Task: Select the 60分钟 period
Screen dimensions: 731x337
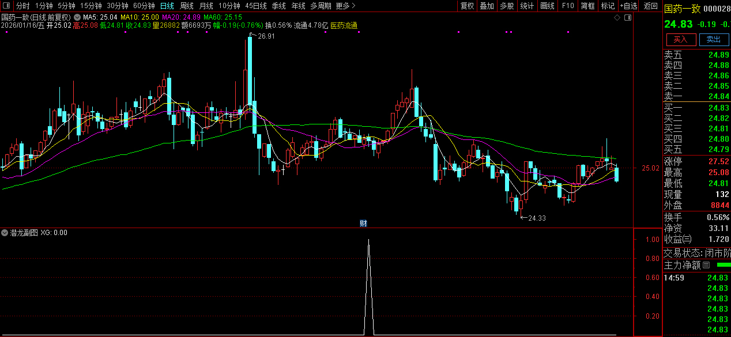Action: pyautogui.click(x=144, y=6)
